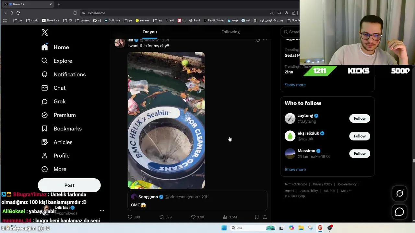
Task: Open Privacy Policy link
Action: tap(322, 184)
